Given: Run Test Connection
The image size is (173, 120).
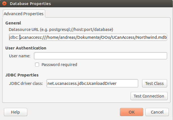Looking at the screenshot, I should coord(149,96).
